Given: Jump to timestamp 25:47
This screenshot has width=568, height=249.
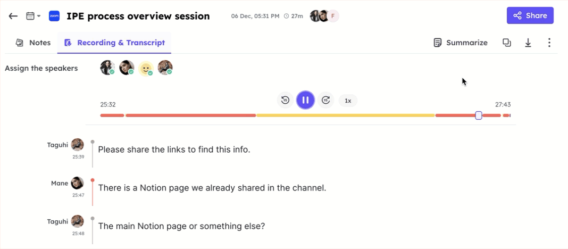Looking at the screenshot, I should click(78, 195).
